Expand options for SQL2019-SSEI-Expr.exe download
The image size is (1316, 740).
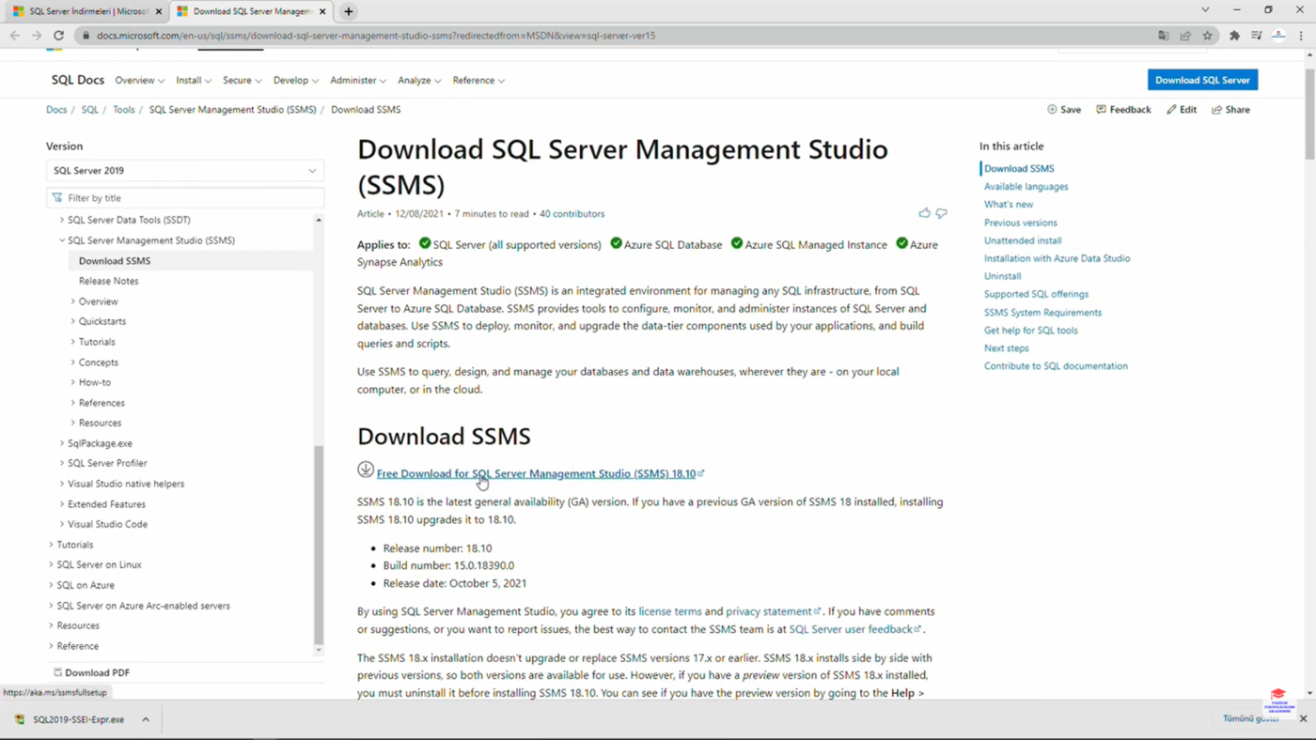click(x=146, y=719)
